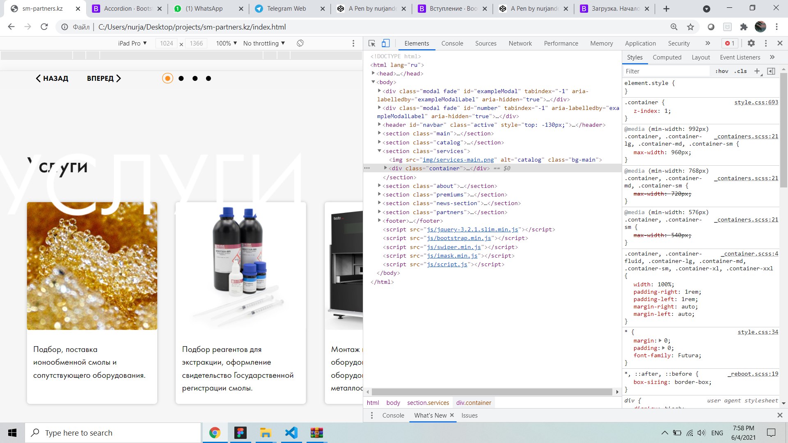Toggle computed styles sidebar icon

(x=771, y=71)
